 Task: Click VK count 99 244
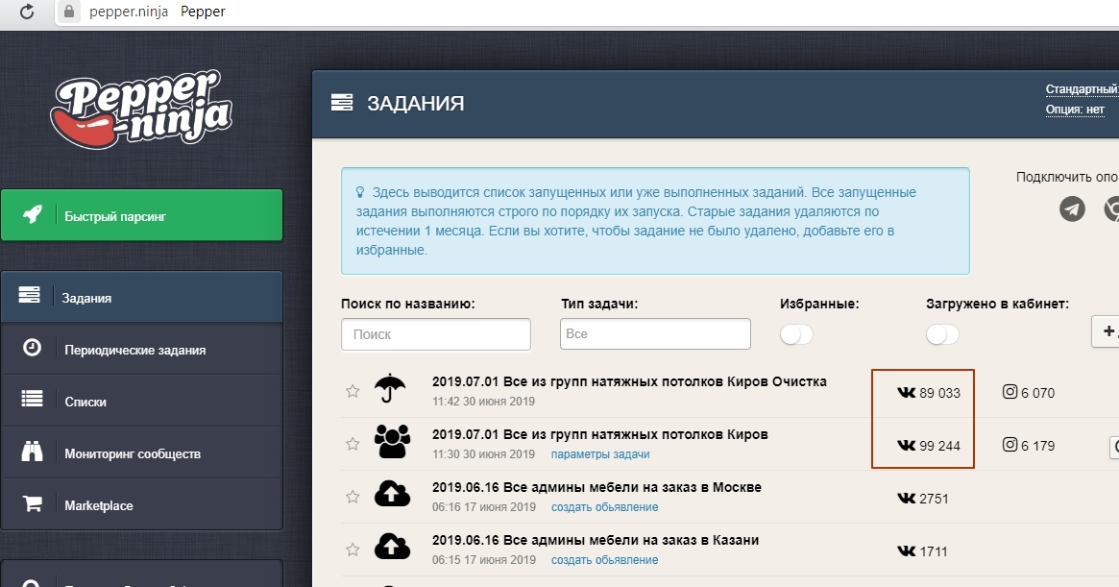(929, 446)
